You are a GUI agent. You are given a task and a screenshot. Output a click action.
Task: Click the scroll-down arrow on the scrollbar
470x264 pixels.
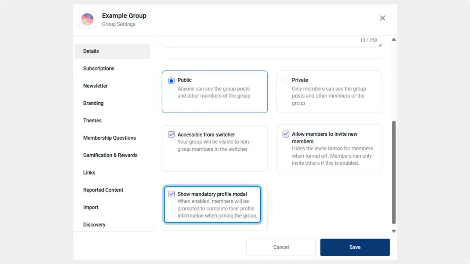point(394,231)
